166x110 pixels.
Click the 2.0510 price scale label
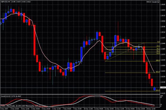[x=163, y=32]
